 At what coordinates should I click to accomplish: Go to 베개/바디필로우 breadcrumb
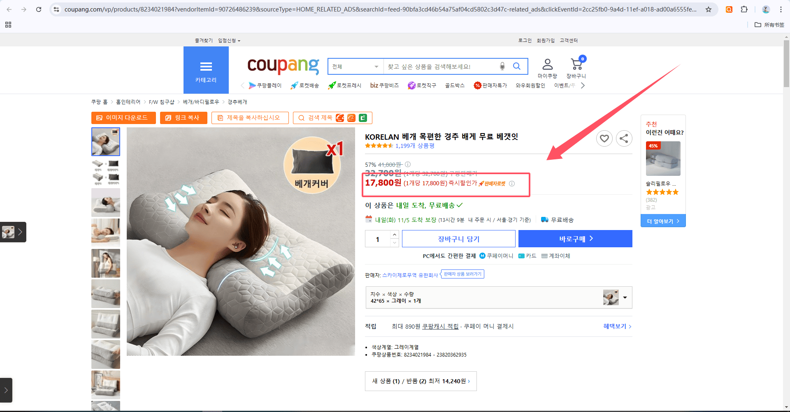coord(201,102)
